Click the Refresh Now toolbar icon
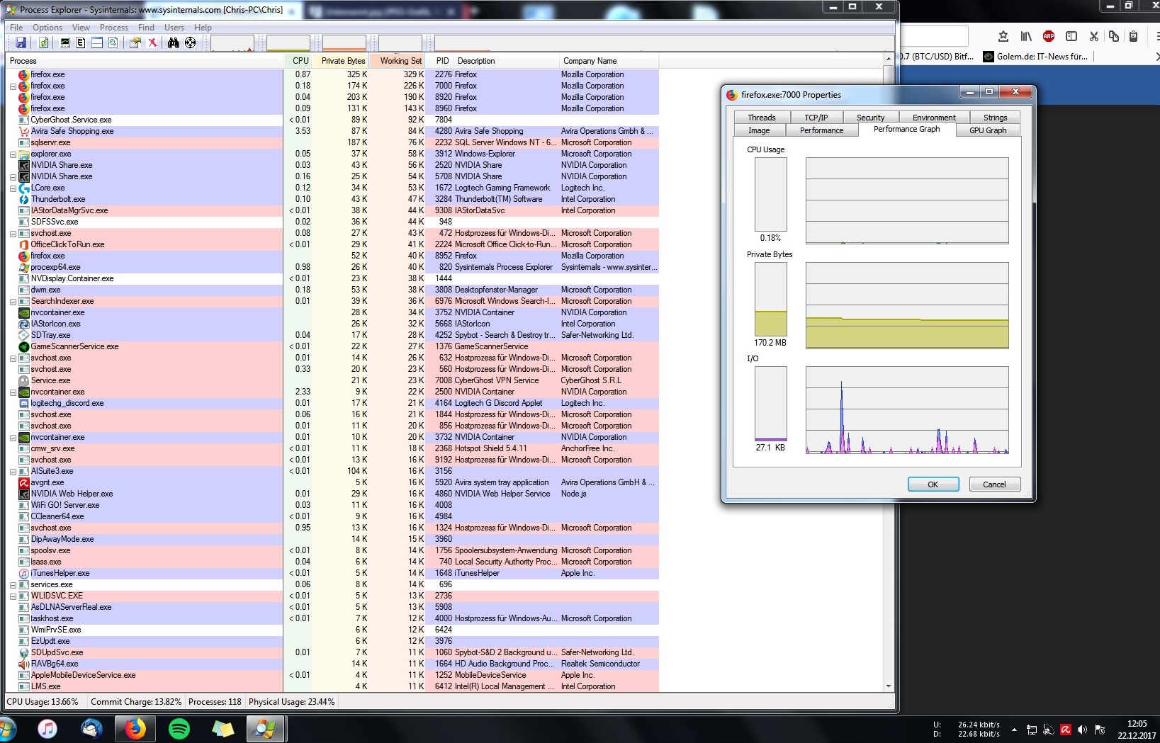The width and height of the screenshot is (1160, 743). point(43,42)
